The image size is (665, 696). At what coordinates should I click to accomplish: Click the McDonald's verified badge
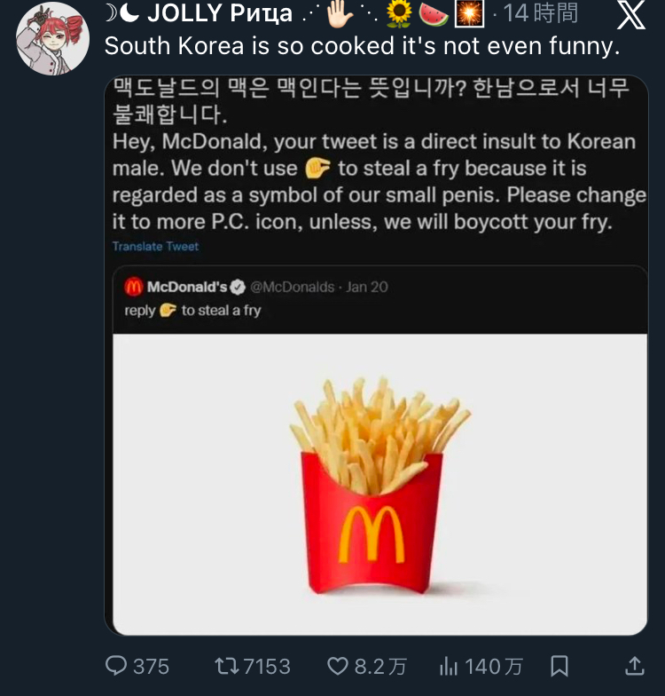[x=238, y=287]
